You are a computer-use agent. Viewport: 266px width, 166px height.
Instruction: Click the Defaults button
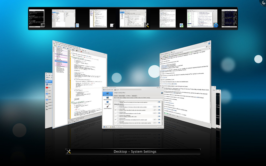[112, 127]
